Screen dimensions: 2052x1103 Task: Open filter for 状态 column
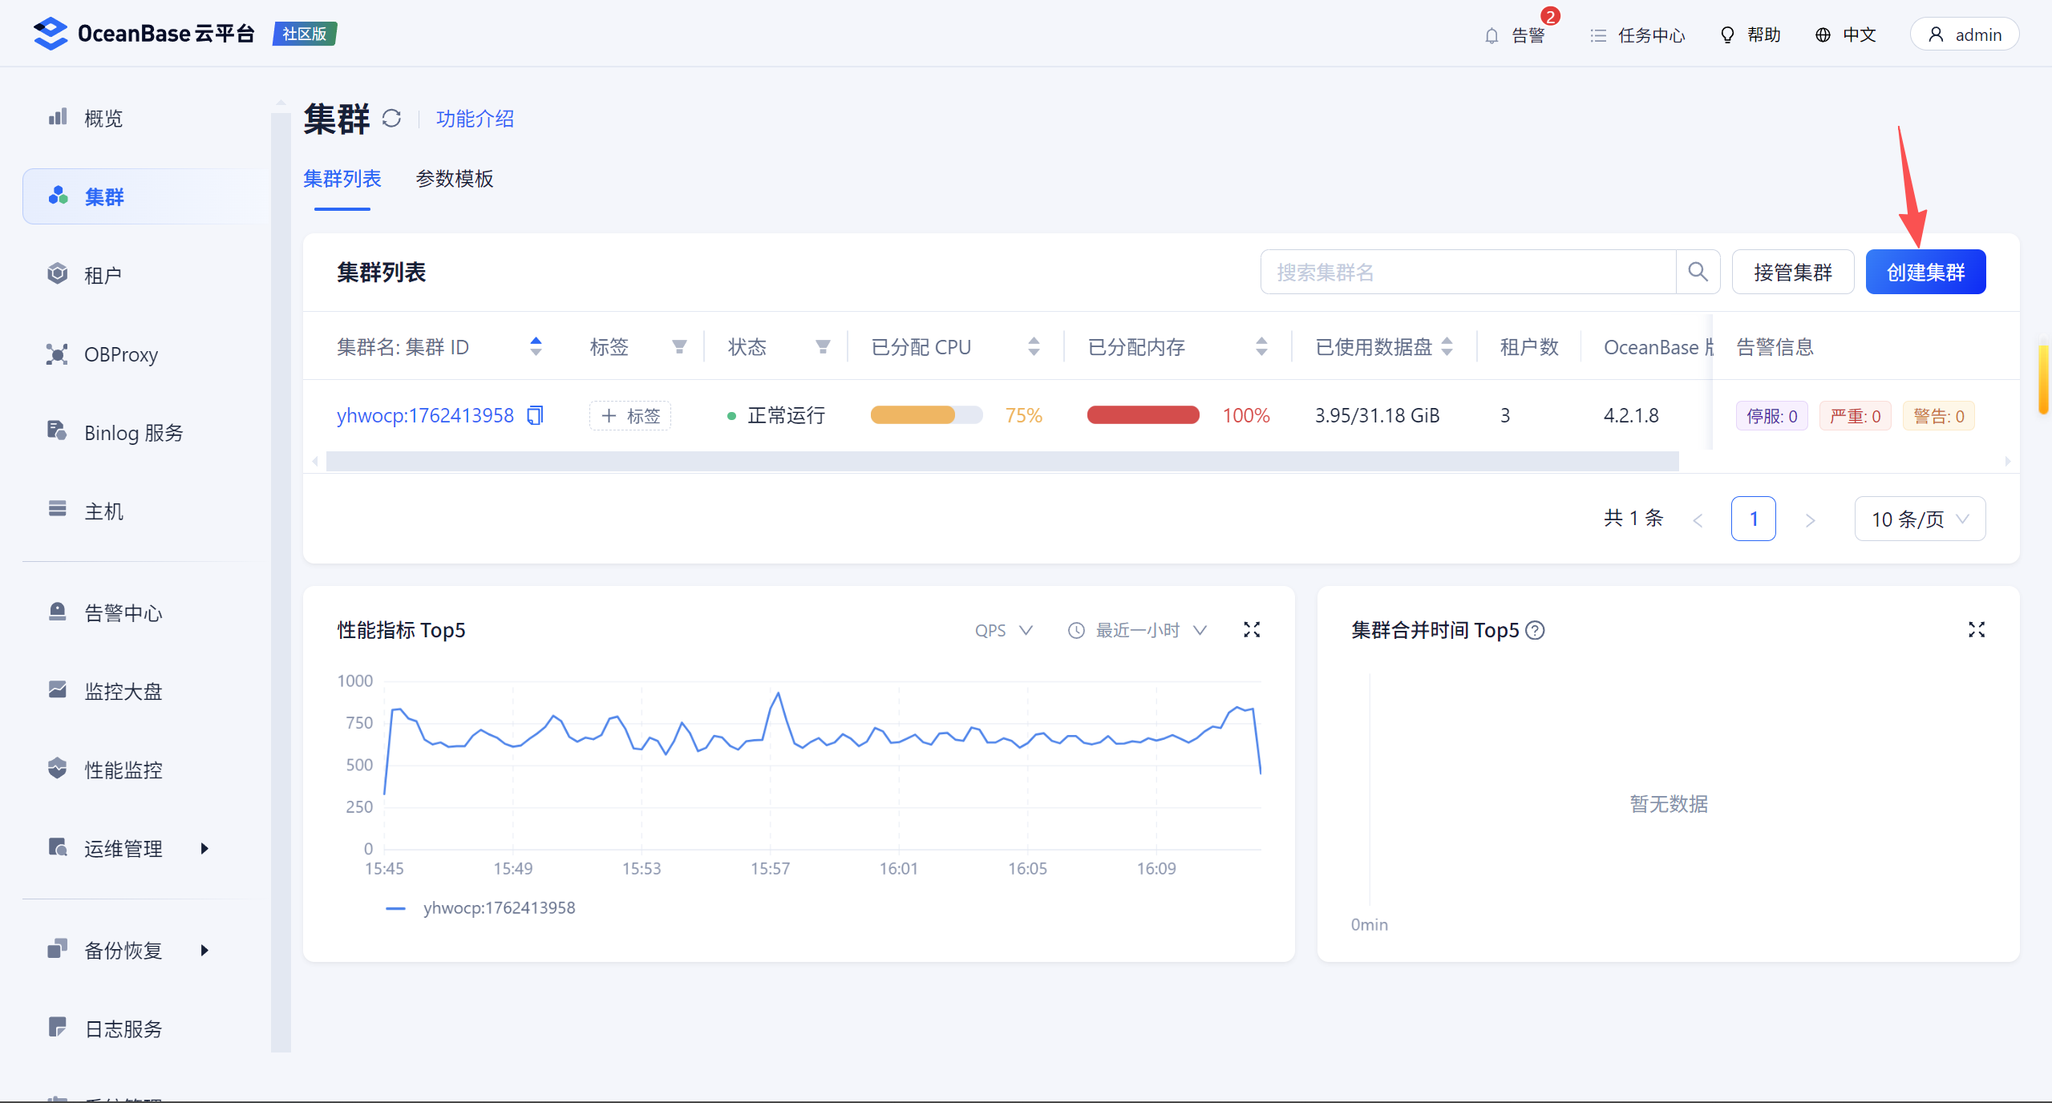coord(823,346)
